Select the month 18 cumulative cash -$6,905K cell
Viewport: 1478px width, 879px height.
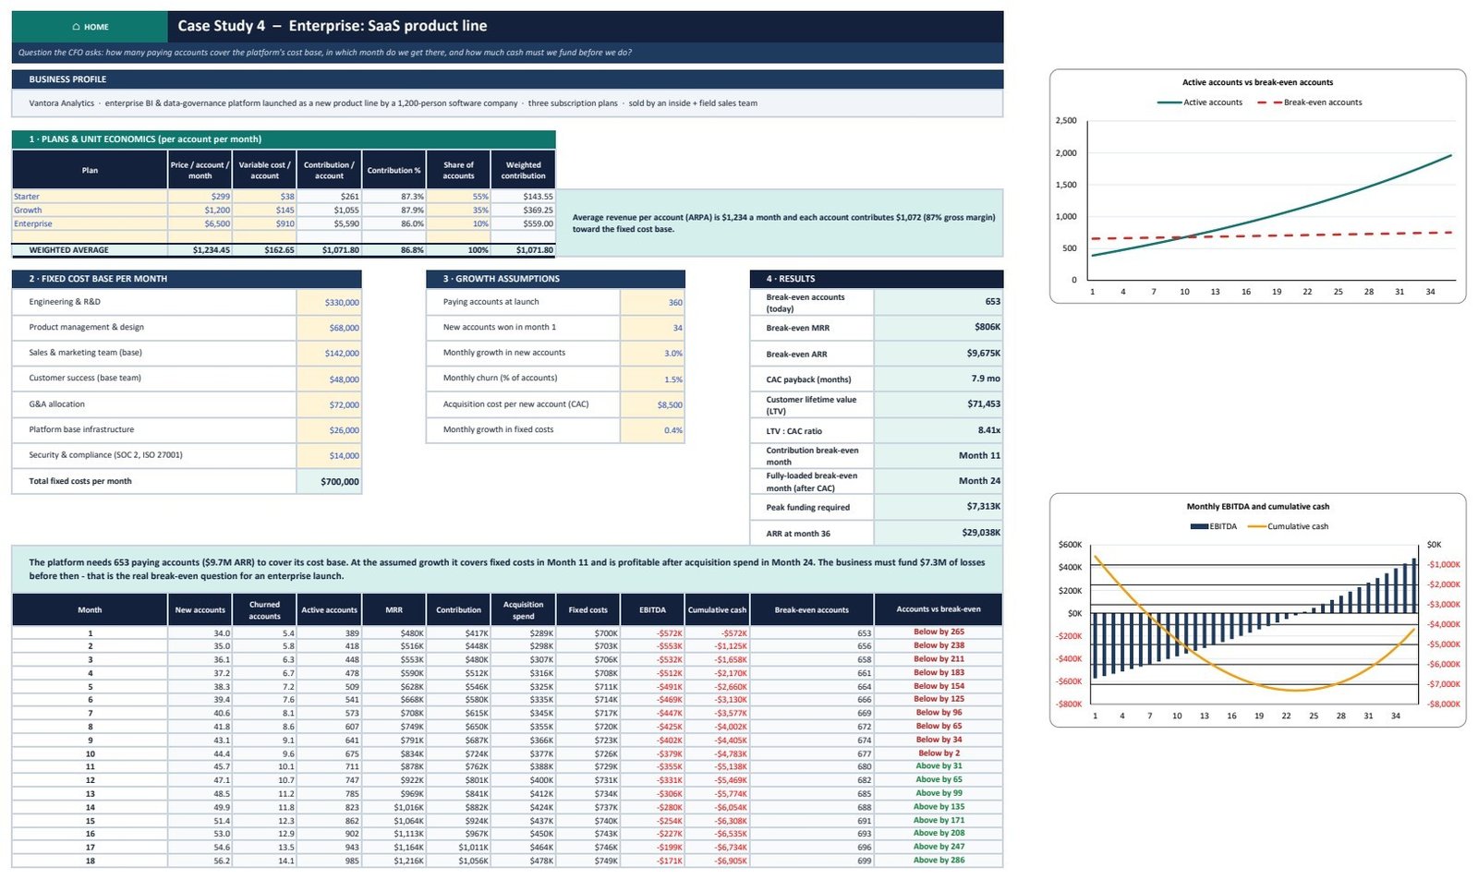pyautogui.click(x=717, y=861)
